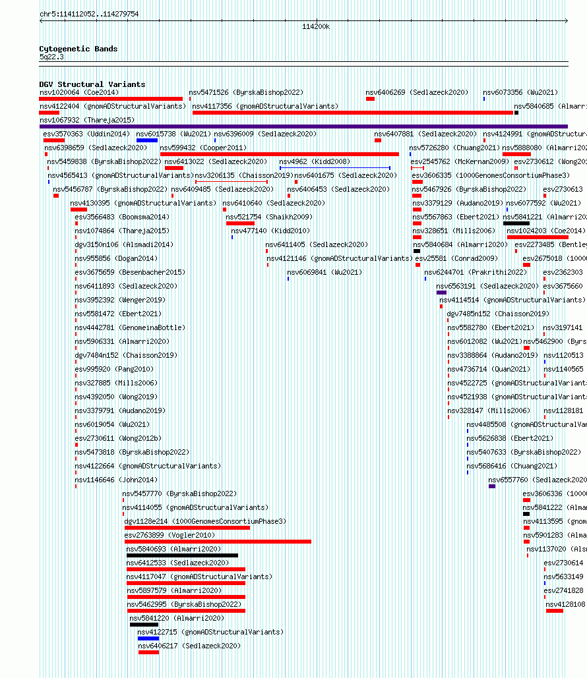Click nsv5626838 (Ebert2021) label
Viewport: 587px width, 678px height.
pos(510,438)
